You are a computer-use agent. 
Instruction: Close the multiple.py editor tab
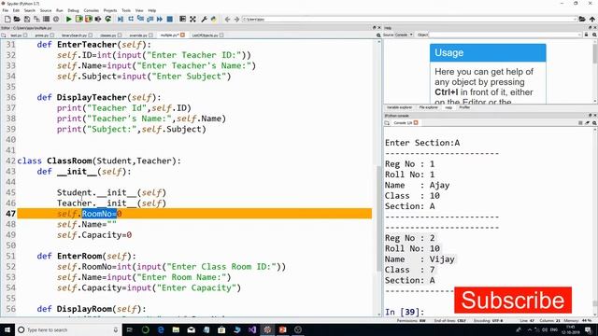183,35
